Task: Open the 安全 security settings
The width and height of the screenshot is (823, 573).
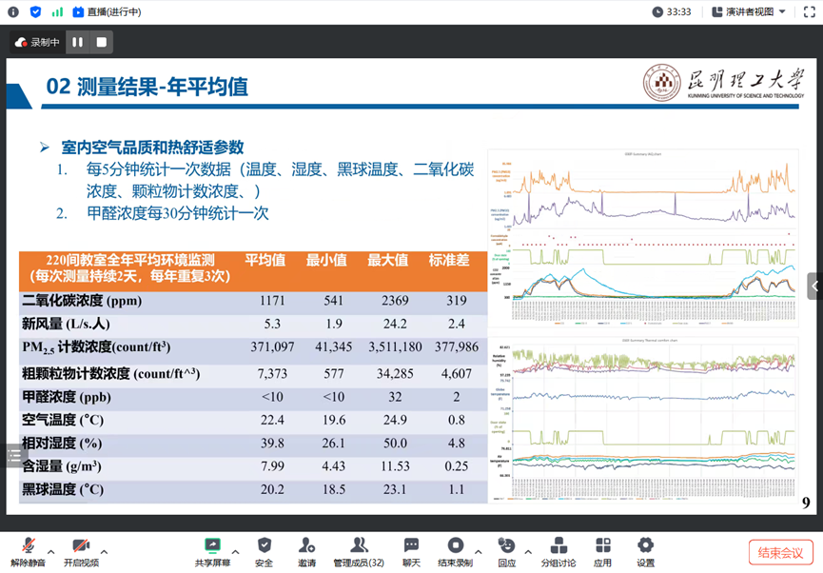Action: (265, 551)
